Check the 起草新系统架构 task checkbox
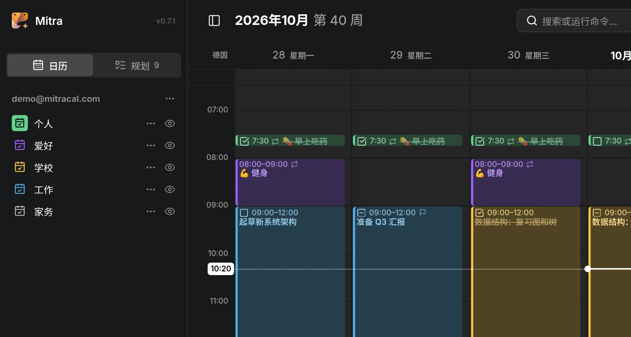 click(244, 213)
